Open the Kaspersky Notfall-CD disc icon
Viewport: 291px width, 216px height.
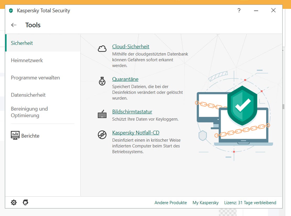click(x=102, y=135)
